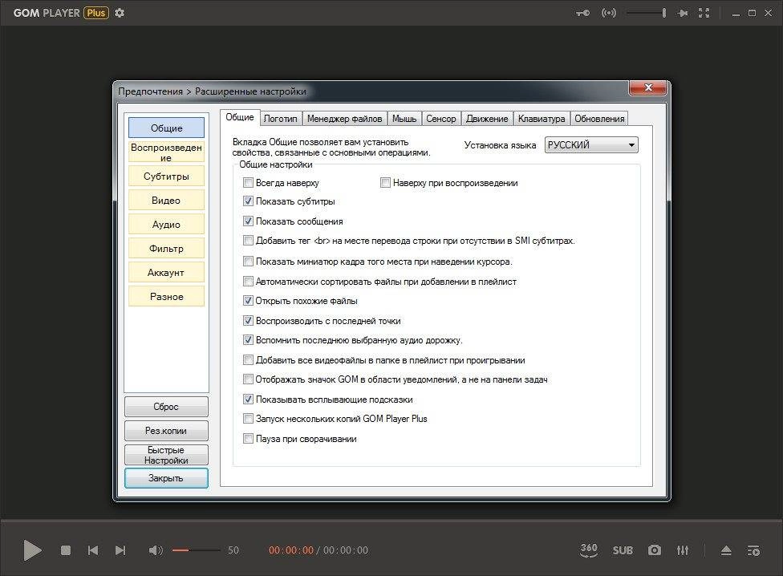Skip to next track
The width and height of the screenshot is (783, 576).
click(x=120, y=550)
